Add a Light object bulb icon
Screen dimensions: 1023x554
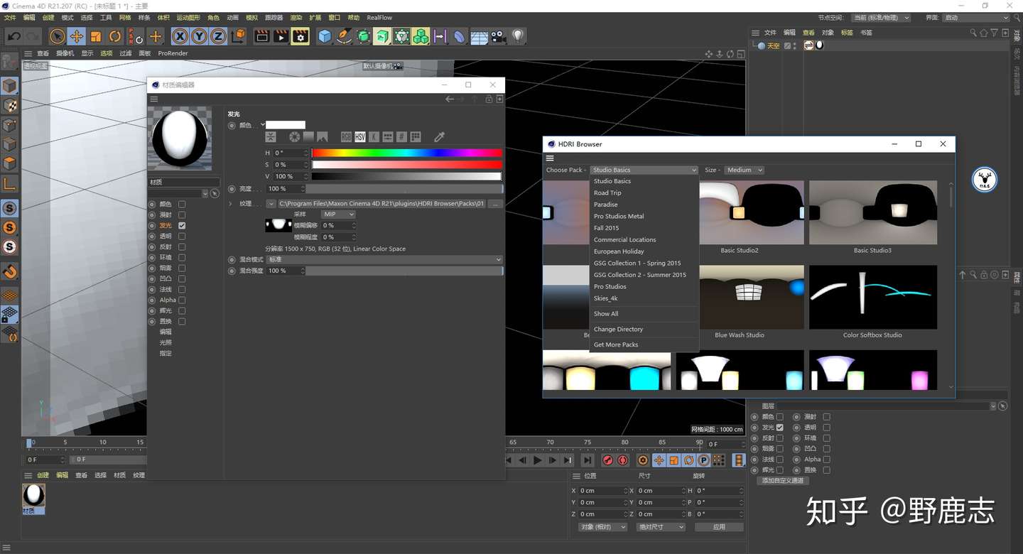518,36
